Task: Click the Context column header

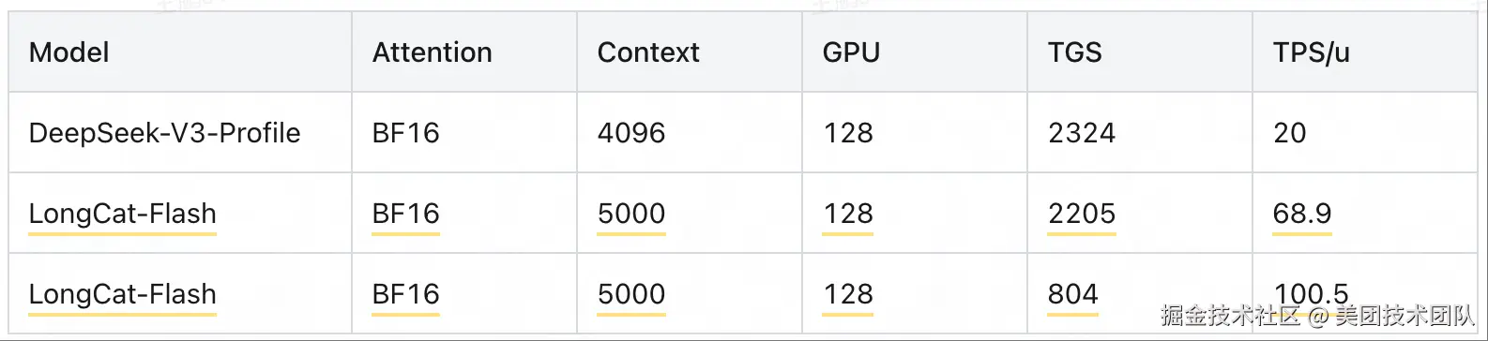Action: (648, 52)
